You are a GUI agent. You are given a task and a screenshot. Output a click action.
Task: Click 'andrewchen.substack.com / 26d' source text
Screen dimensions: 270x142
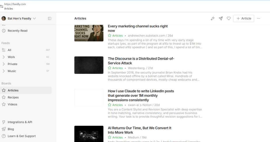point(150,36)
